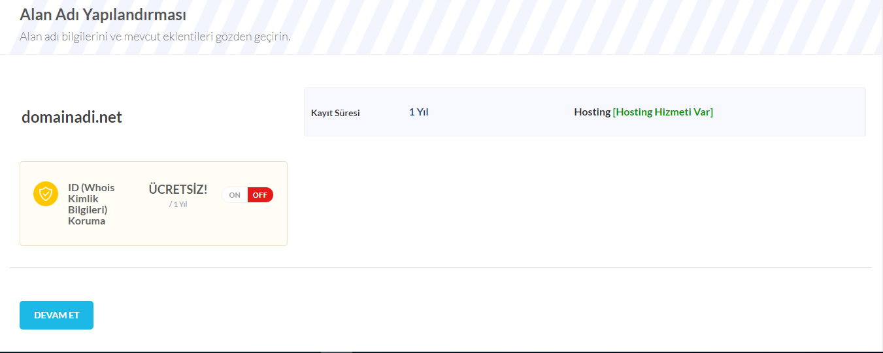The width and height of the screenshot is (883, 353).
Task: Switch Whois protection toggle to ON
Action: (235, 195)
